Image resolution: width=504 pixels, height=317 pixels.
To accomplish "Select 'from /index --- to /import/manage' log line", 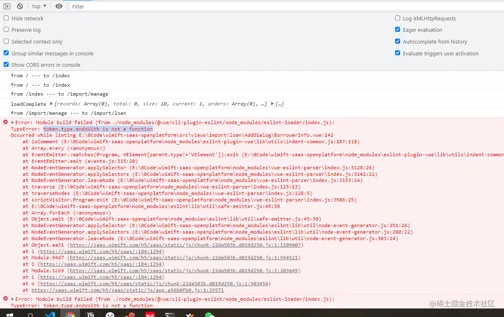I will click(x=60, y=94).
